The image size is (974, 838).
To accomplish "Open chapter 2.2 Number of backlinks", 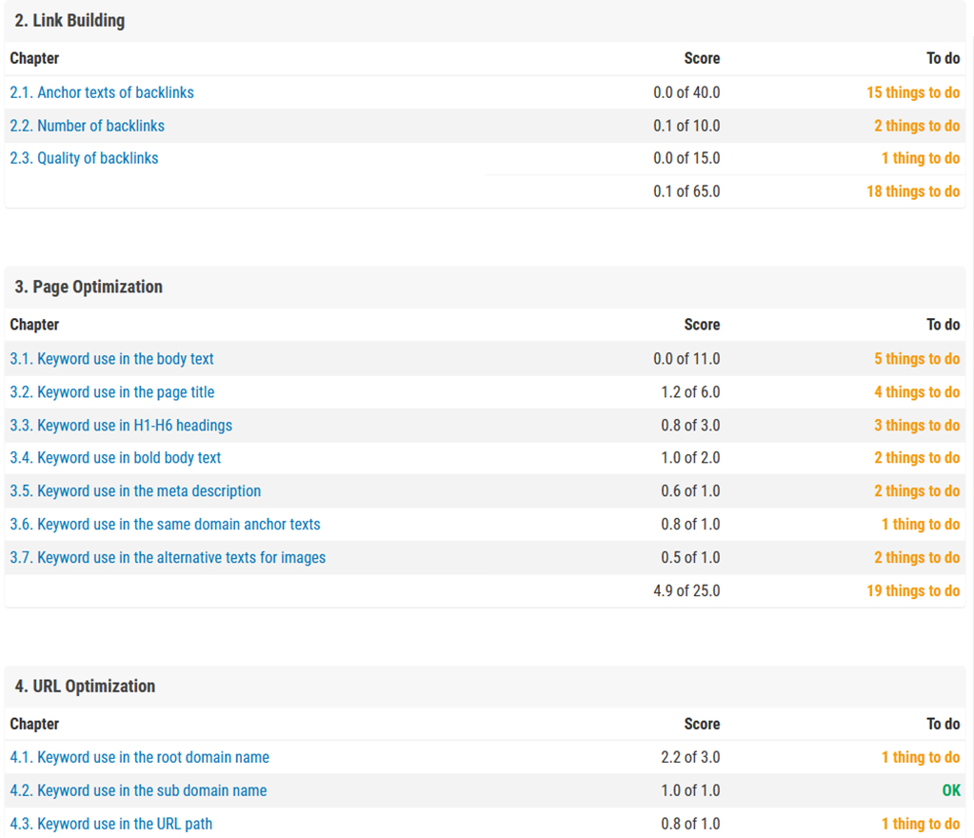I will click(87, 126).
